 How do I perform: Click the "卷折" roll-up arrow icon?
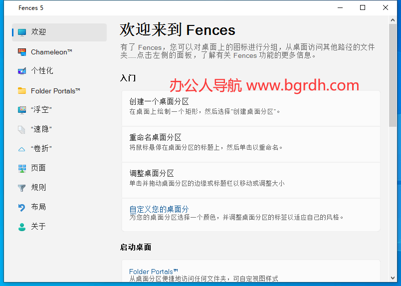[22, 149]
